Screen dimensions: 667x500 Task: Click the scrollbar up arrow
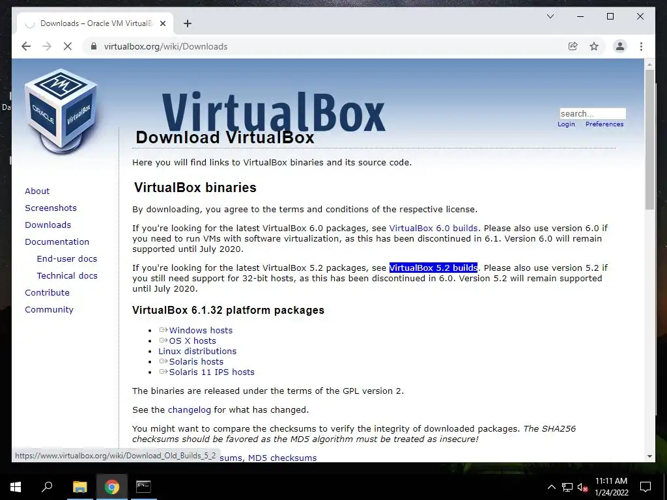tap(649, 64)
